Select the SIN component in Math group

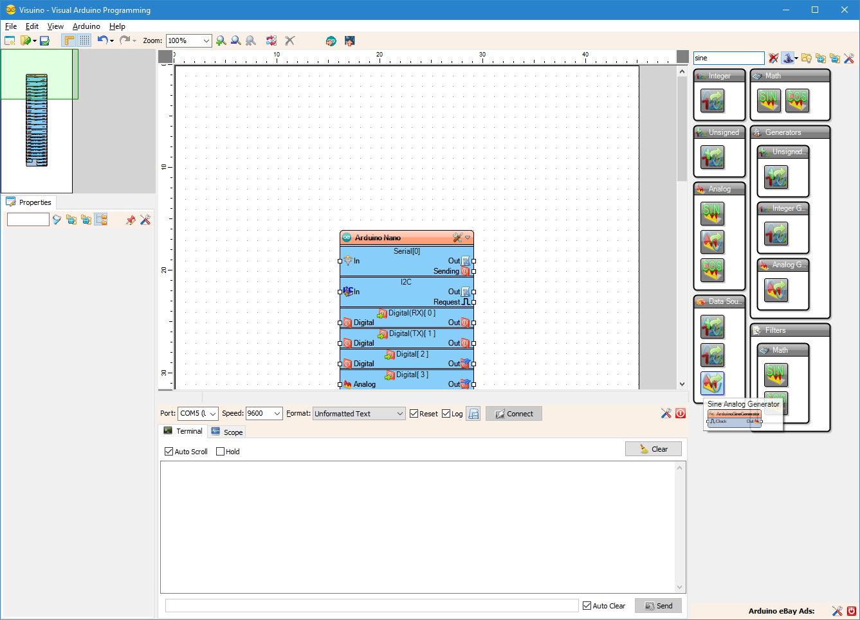[769, 100]
